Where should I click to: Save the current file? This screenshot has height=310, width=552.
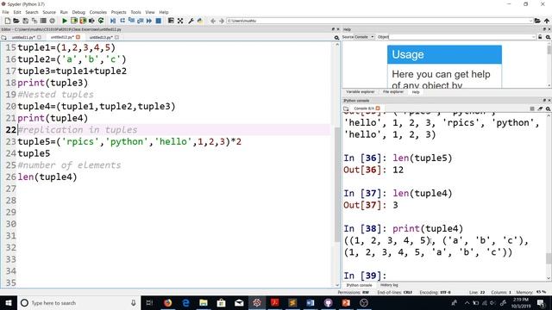coord(25,21)
